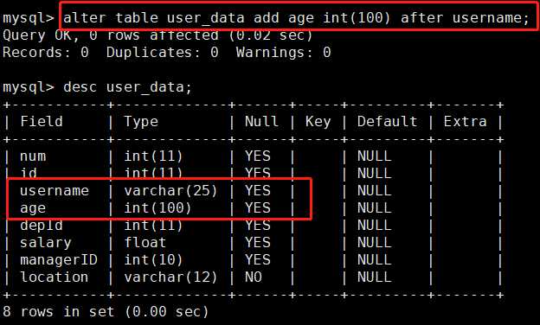Select the salary field row
The height and width of the screenshot is (325, 540).
253,243
